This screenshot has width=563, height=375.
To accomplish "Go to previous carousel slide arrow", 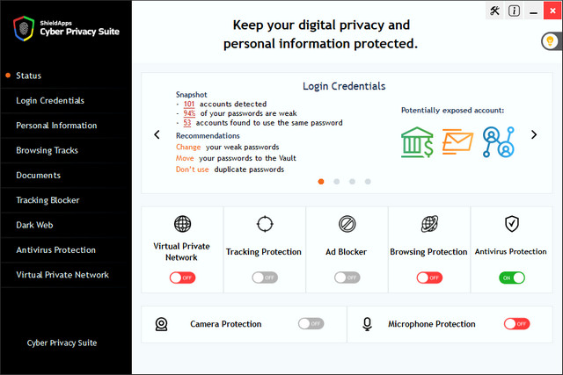I will click(157, 134).
